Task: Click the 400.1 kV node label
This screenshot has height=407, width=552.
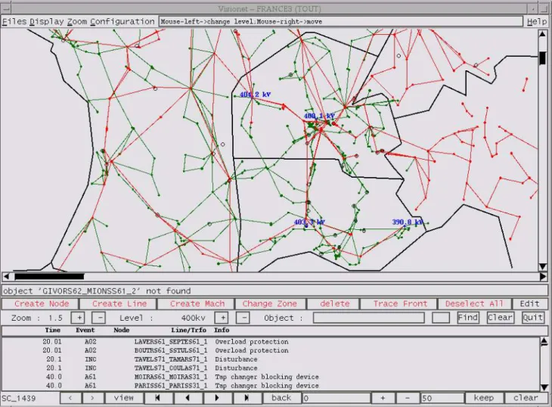Action: (x=319, y=116)
